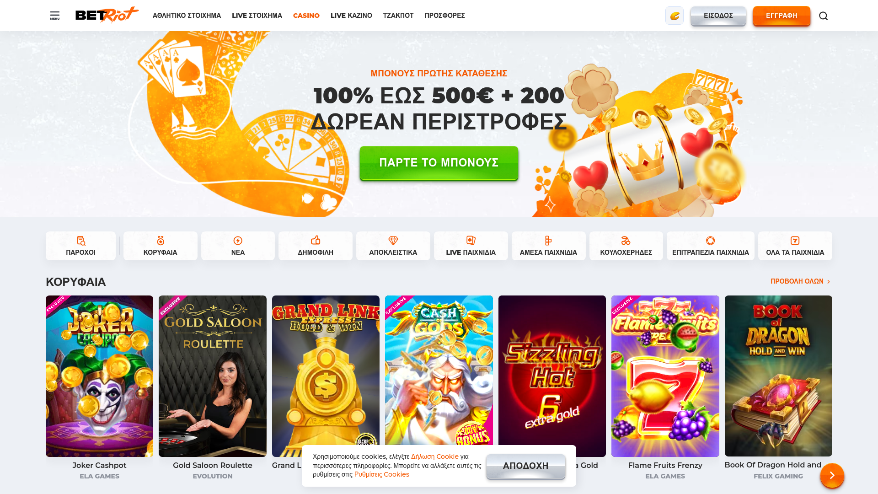This screenshot has height=494, width=878.
Task: Select the ΚΟΥΛΟΧΕΡΗΔΕΣ slots category
Action: [626, 246]
